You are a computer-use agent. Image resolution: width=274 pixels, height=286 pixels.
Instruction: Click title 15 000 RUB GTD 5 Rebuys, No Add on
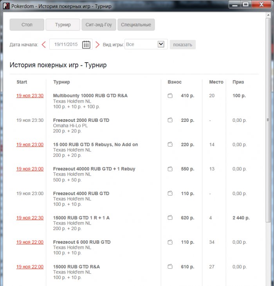tap(96, 145)
